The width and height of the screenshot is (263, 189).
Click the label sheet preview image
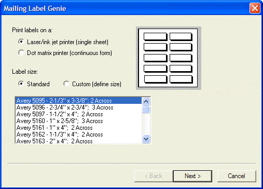[x=169, y=58]
